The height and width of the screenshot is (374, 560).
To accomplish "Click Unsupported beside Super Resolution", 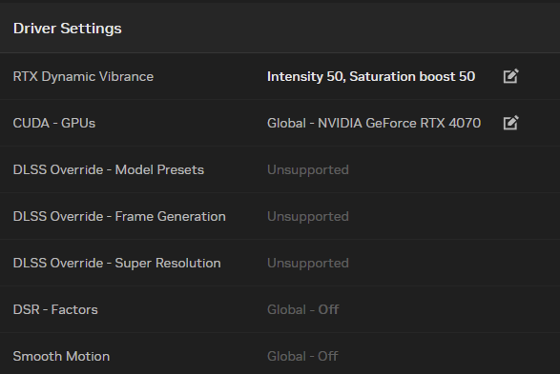I will [308, 264].
